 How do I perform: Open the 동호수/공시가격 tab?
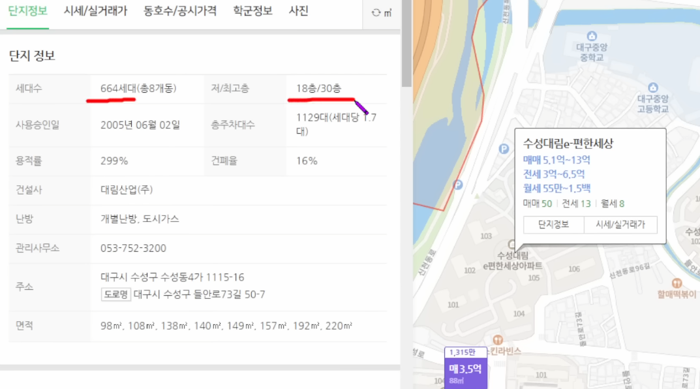pyautogui.click(x=180, y=11)
